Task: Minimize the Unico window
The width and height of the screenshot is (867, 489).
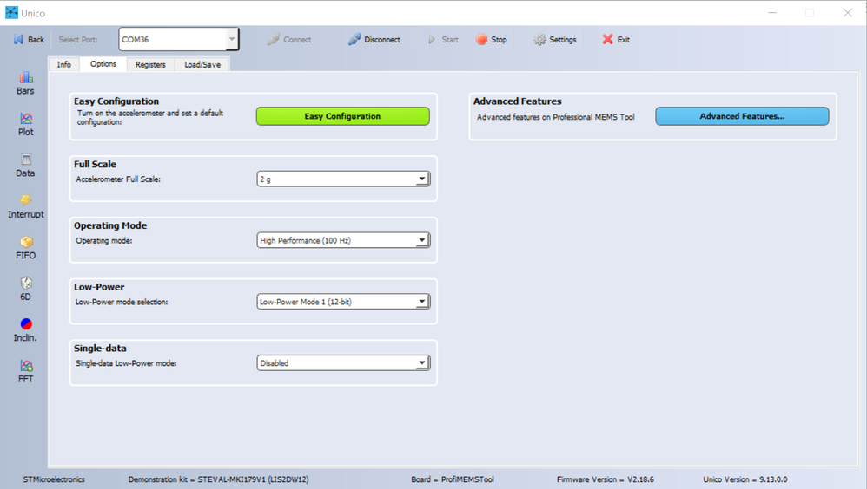Action: click(772, 13)
